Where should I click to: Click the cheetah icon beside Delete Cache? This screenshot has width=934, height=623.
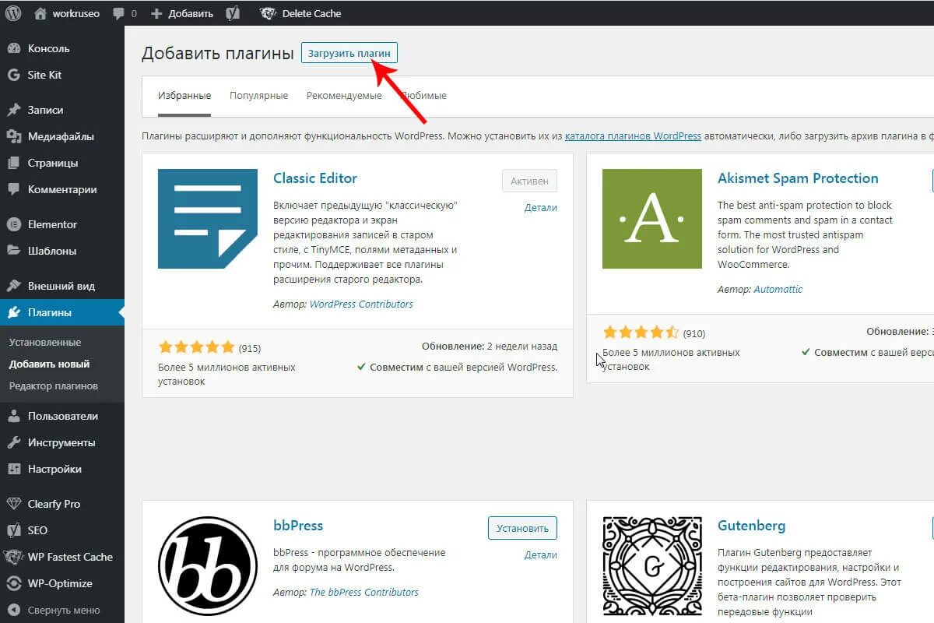(268, 13)
